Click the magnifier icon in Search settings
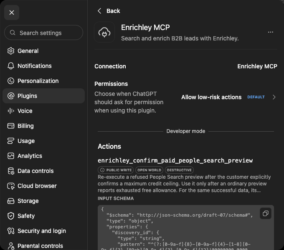 (13, 32)
